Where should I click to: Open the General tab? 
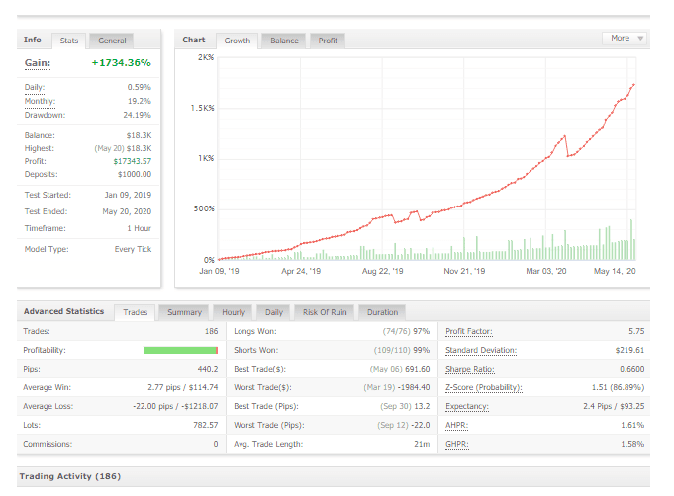pos(111,41)
